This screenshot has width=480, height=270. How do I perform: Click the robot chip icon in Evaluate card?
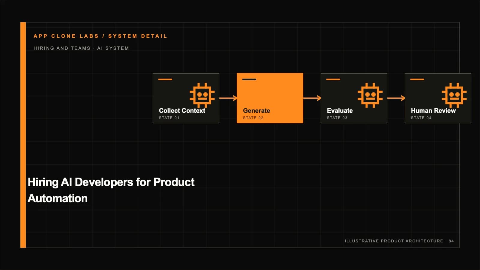[x=370, y=95]
